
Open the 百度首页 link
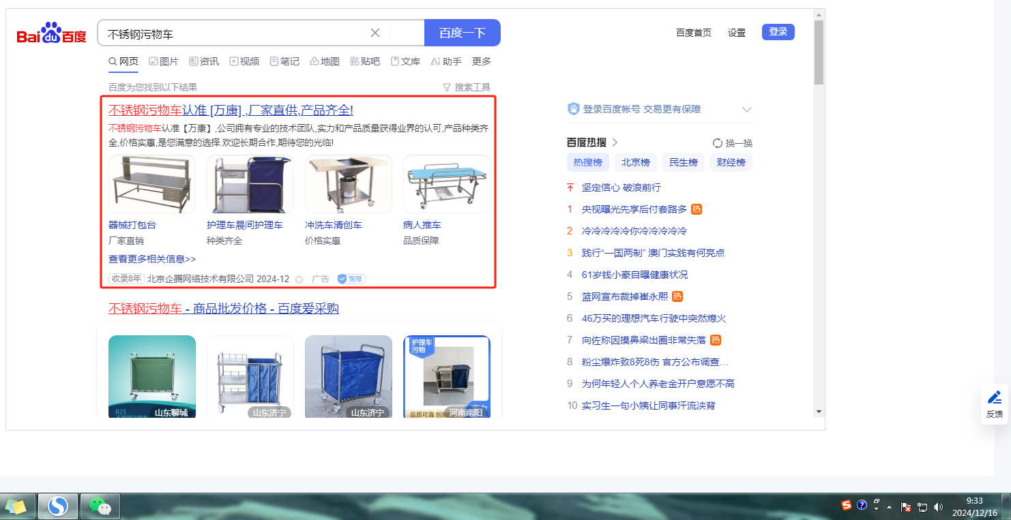pyautogui.click(x=694, y=33)
